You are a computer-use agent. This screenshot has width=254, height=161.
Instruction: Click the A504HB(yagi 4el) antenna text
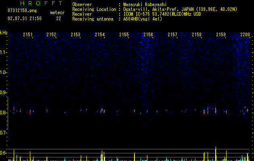143,19
